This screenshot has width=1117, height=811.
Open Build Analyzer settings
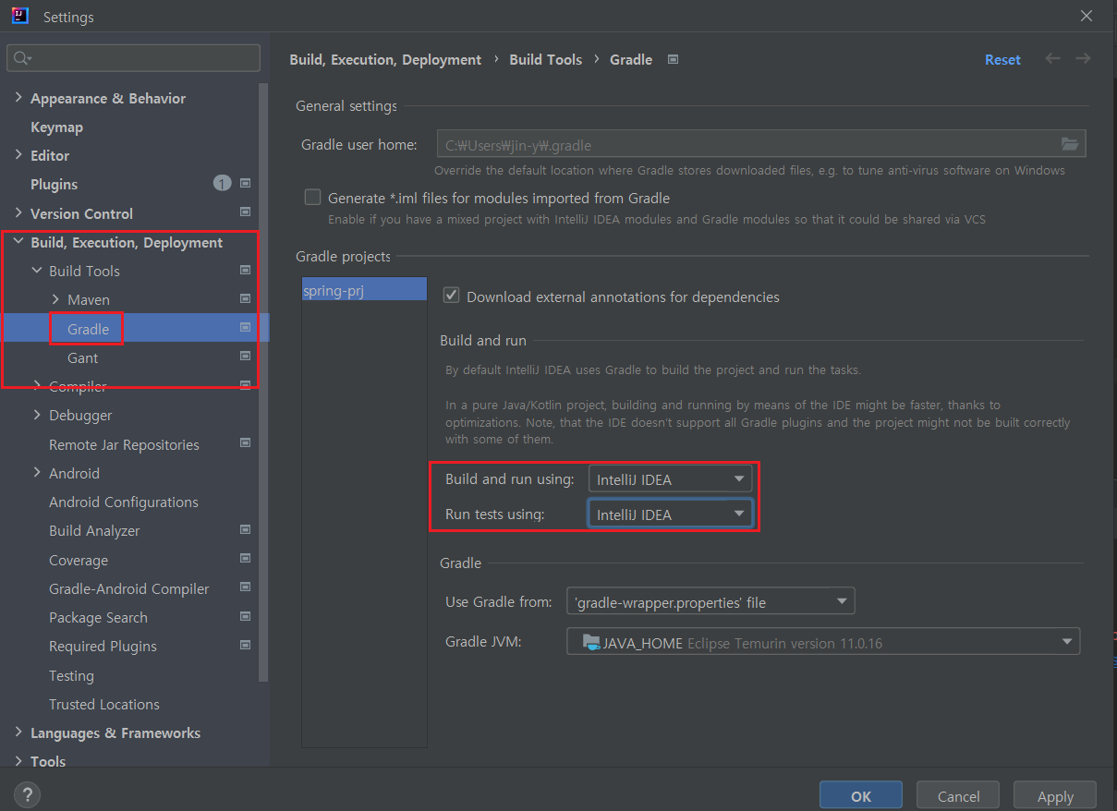[x=94, y=530]
